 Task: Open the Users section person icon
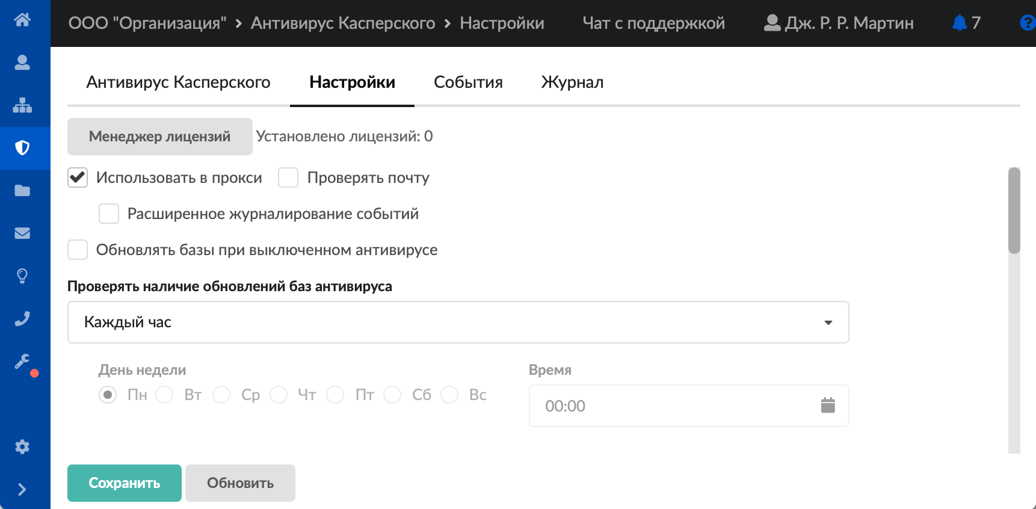(22, 63)
